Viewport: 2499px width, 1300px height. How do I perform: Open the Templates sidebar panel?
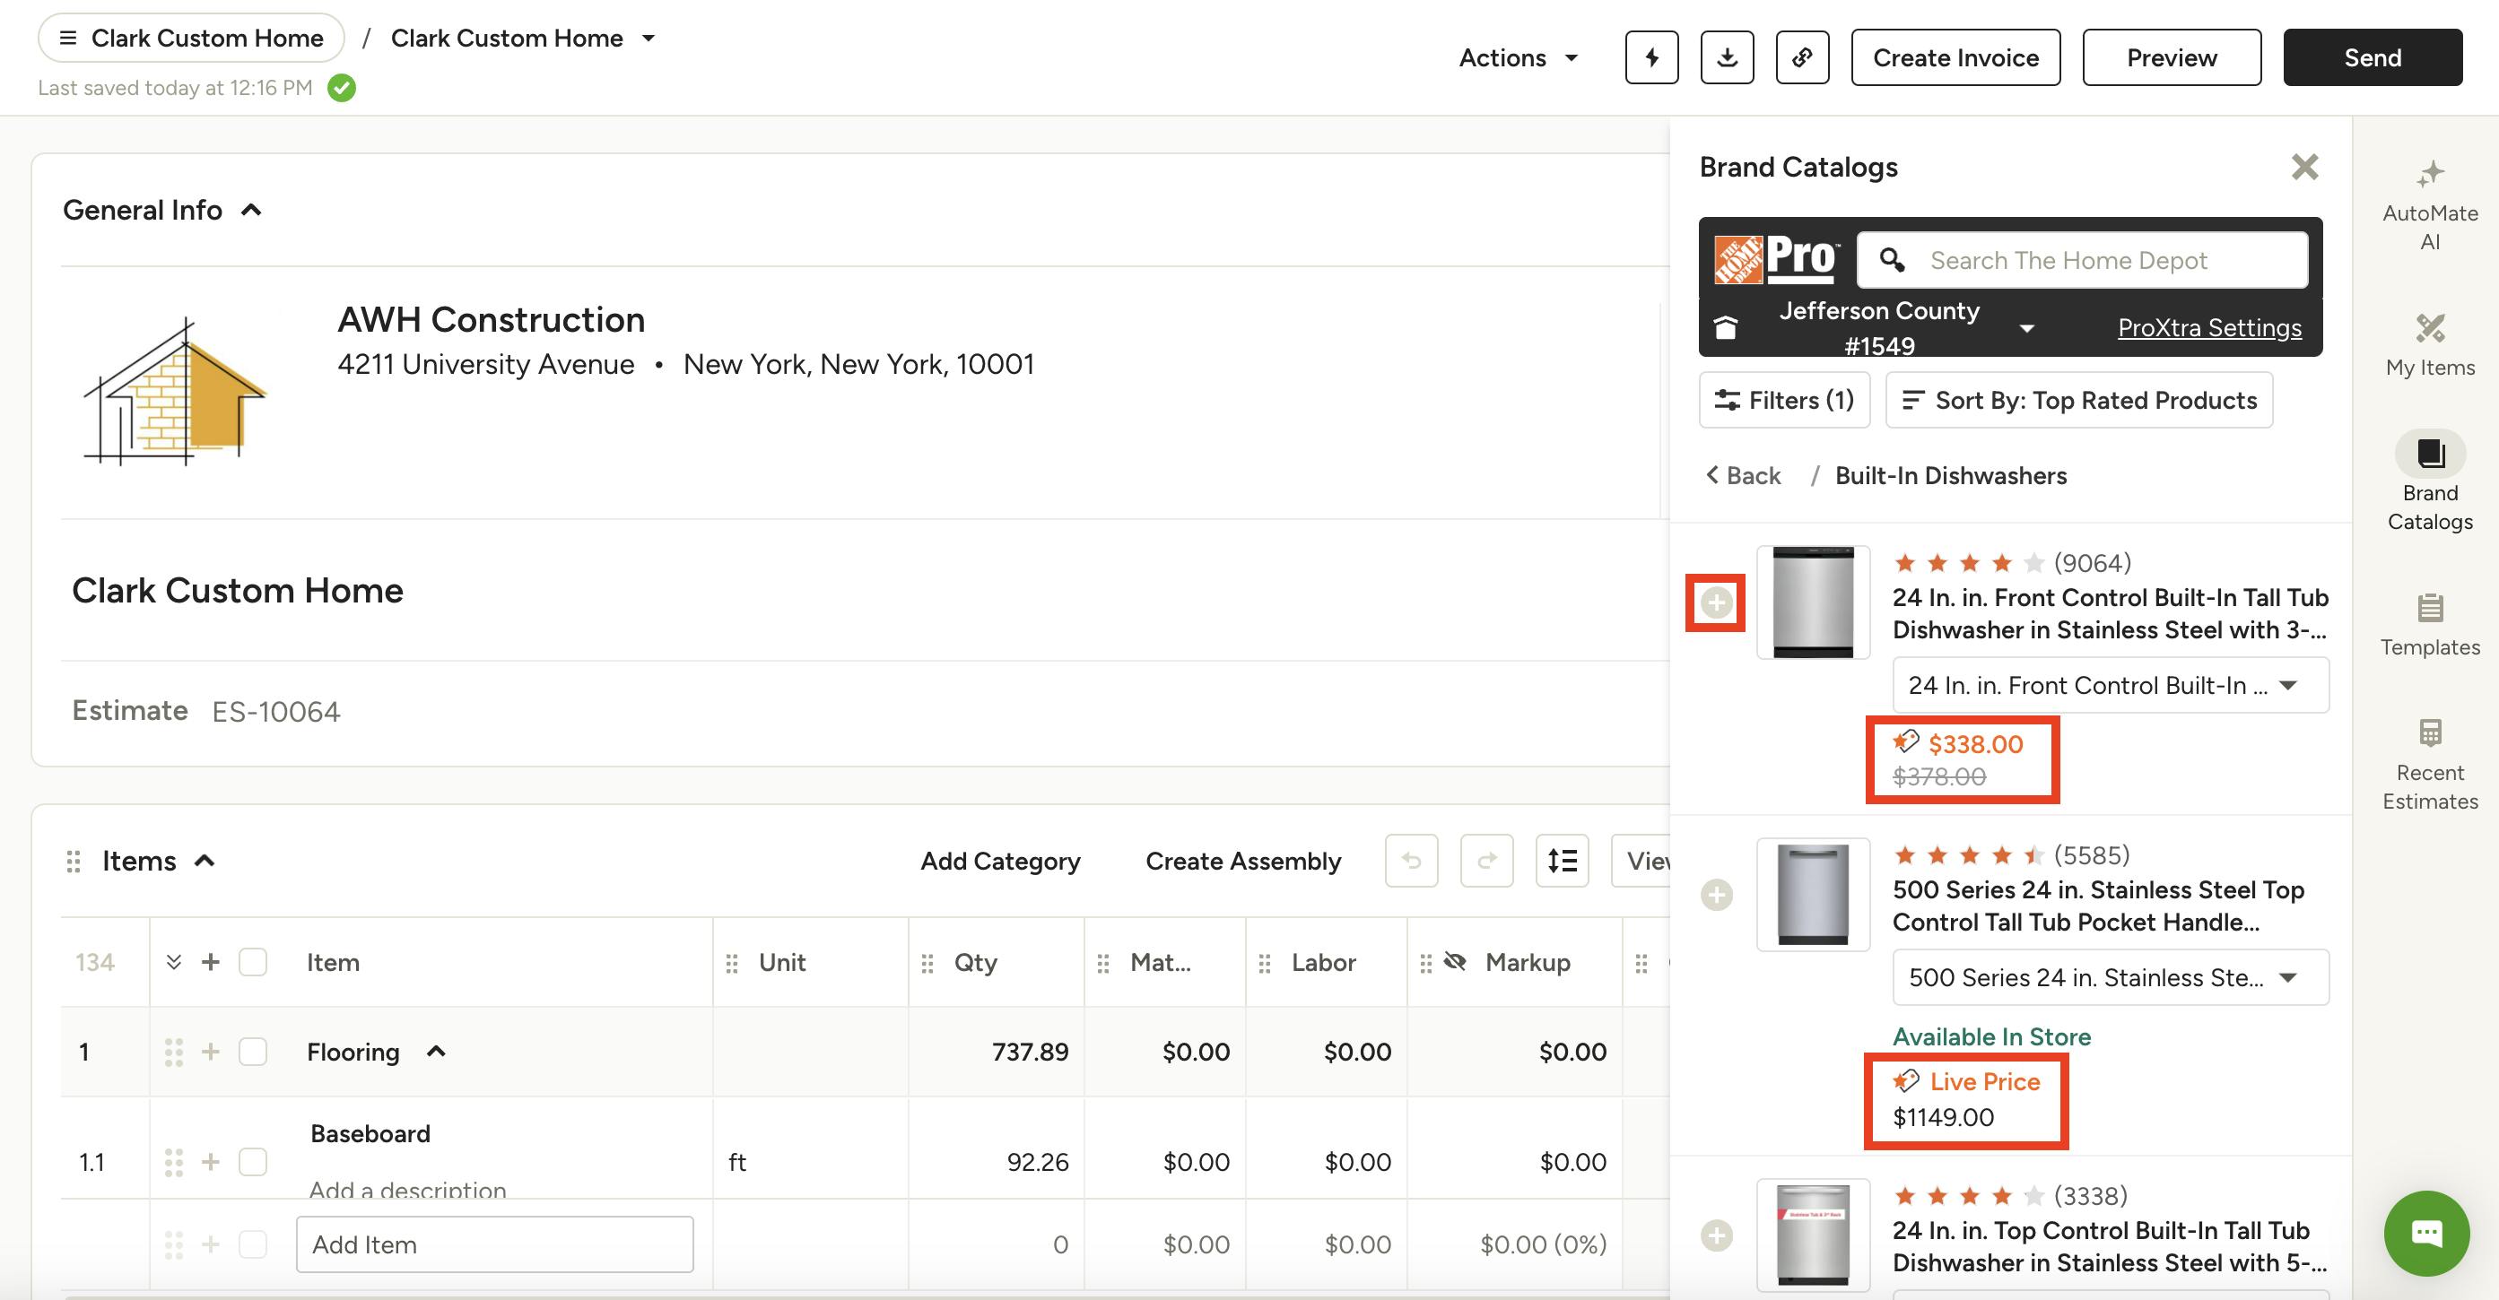[2430, 625]
